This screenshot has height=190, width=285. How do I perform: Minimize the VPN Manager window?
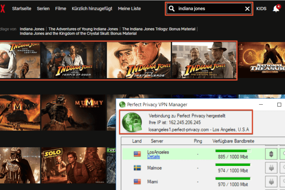click(x=261, y=105)
